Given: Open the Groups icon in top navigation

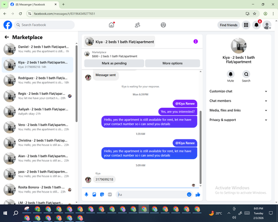Looking at the screenshot, I should [x=163, y=25].
